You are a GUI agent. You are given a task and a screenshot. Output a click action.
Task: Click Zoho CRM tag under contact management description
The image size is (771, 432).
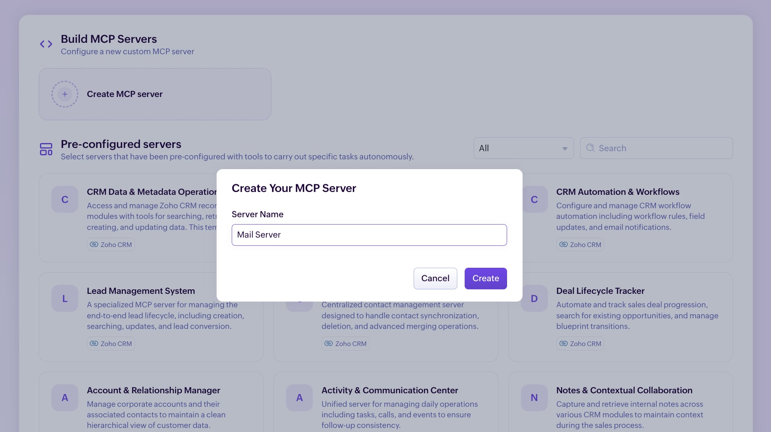346,344
